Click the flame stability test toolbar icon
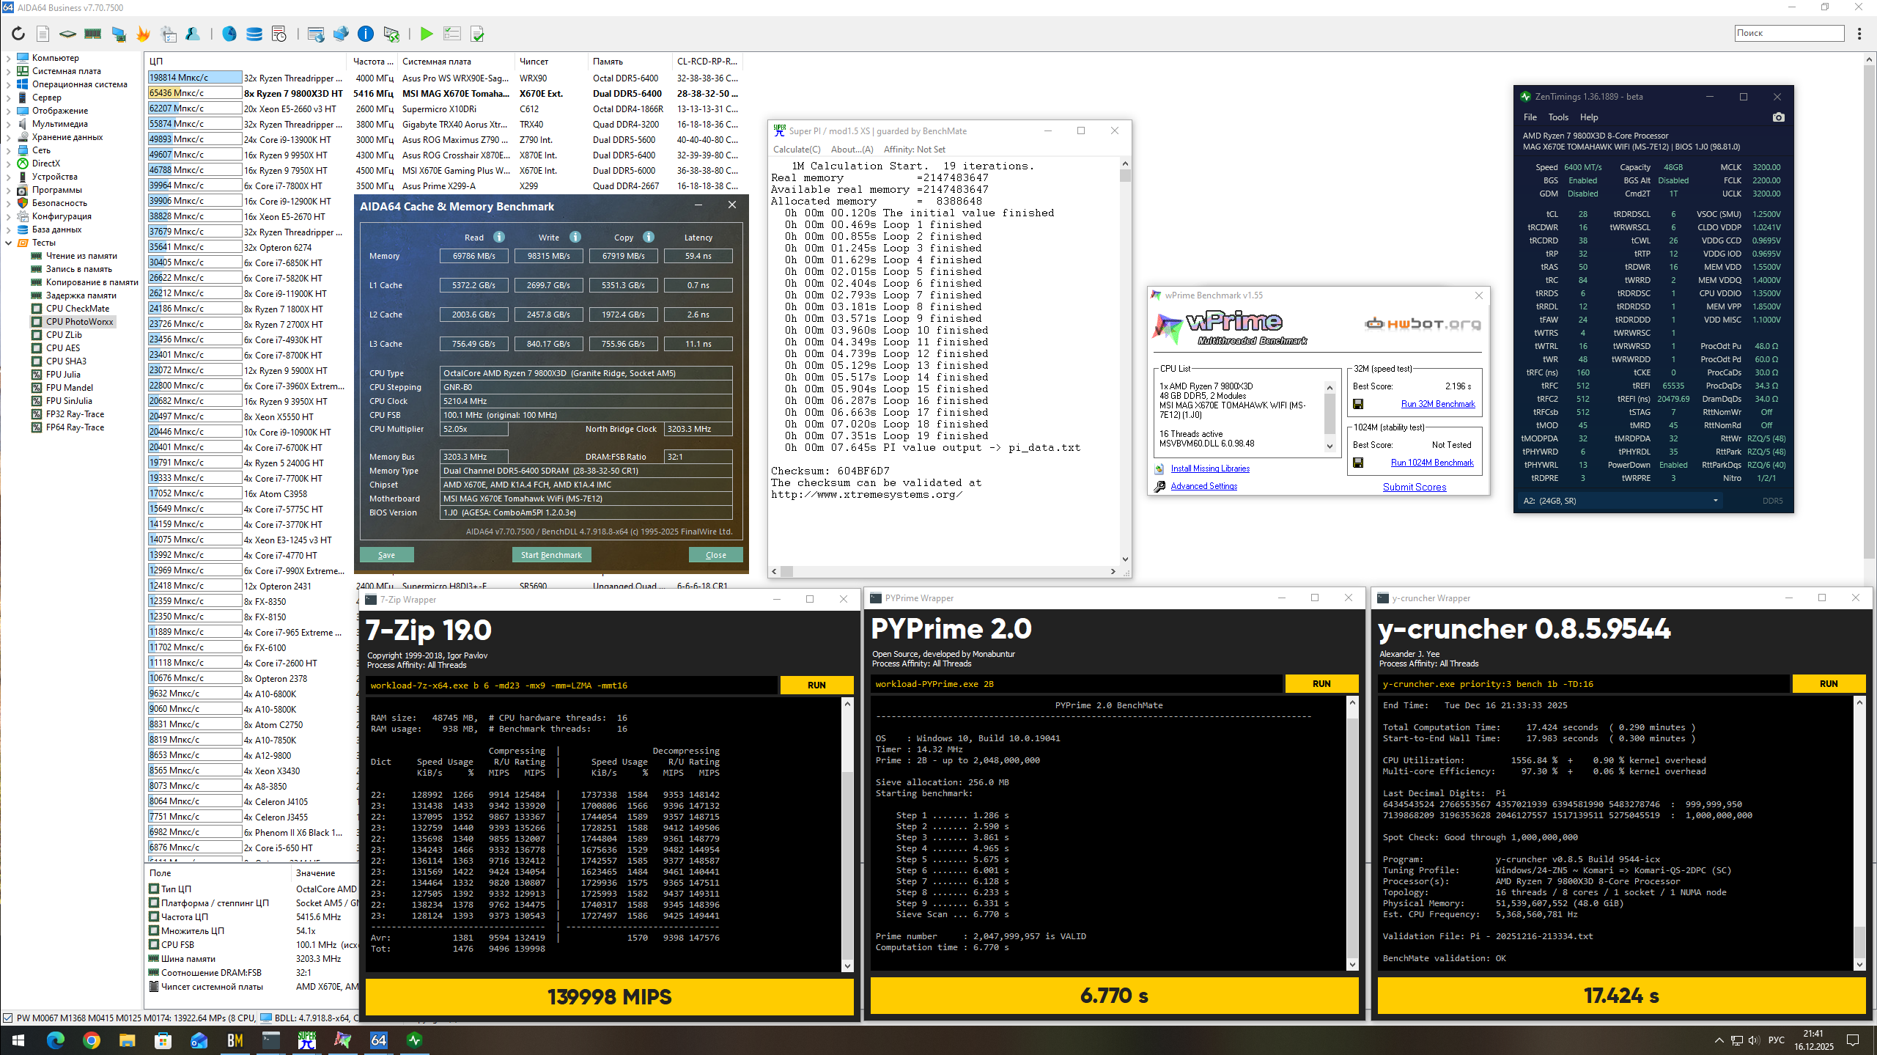 (x=143, y=34)
